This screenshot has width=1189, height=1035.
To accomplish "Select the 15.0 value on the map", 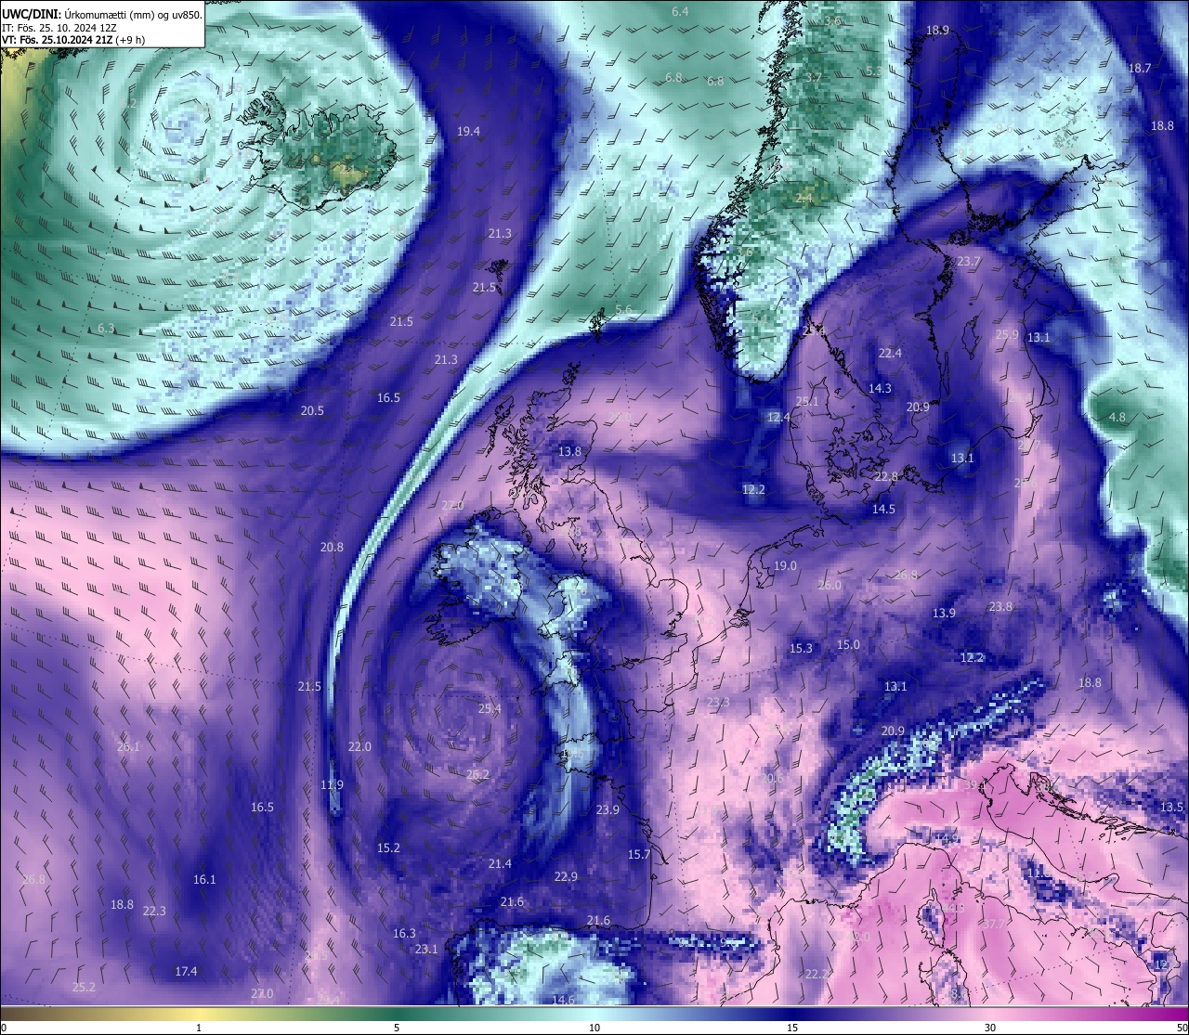I will pyautogui.click(x=848, y=645).
